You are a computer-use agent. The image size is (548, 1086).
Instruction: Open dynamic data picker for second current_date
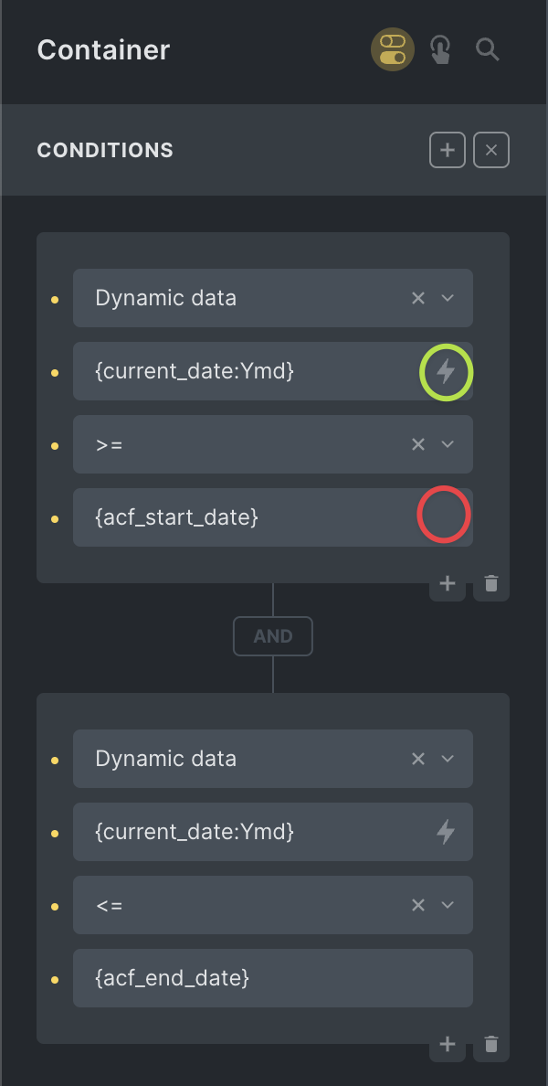click(447, 832)
